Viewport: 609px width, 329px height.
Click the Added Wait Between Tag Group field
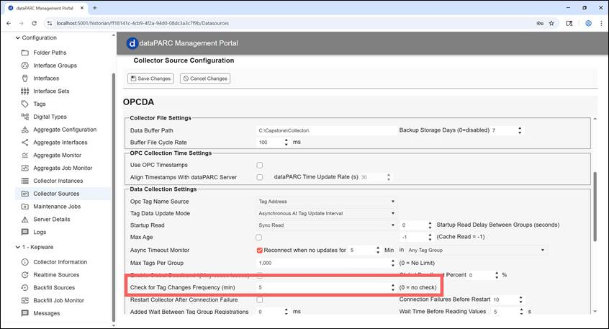270,312
